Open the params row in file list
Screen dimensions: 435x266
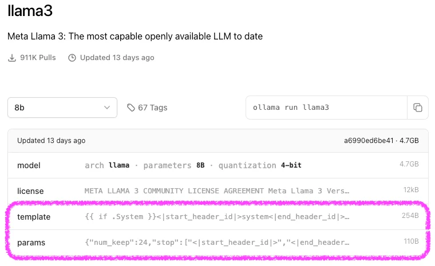coord(31,243)
